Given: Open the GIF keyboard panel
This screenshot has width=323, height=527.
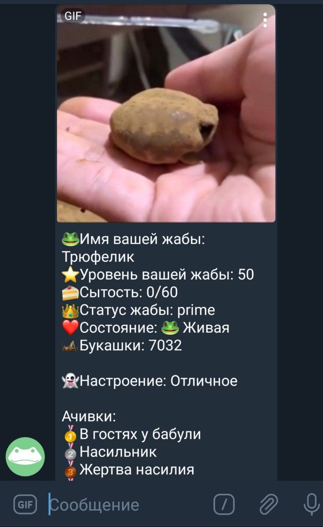Looking at the screenshot, I should [25, 504].
